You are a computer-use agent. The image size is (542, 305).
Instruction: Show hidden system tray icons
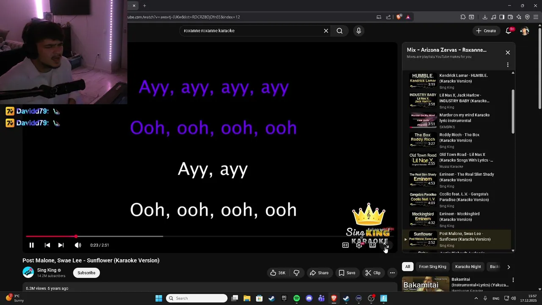pyautogui.click(x=476, y=298)
